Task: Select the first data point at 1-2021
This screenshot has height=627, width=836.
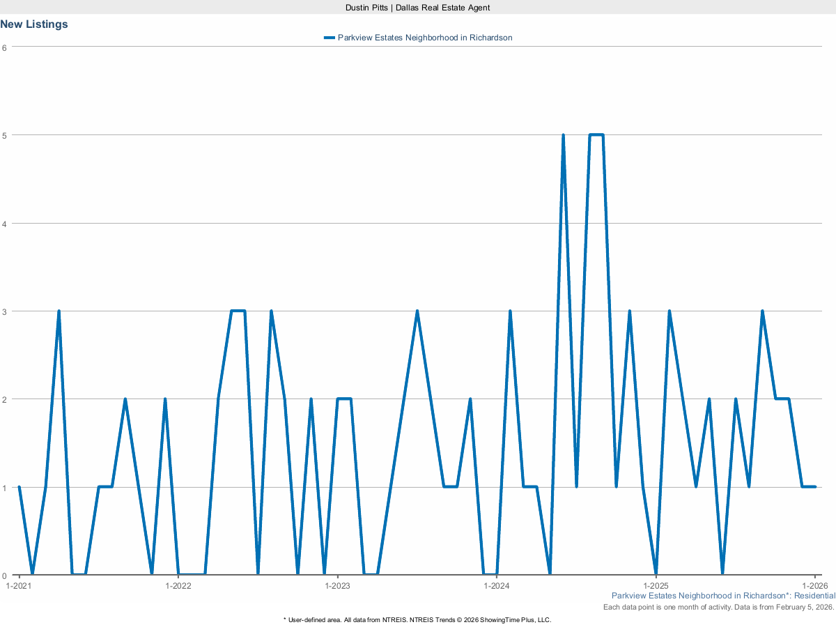Action: (x=17, y=488)
